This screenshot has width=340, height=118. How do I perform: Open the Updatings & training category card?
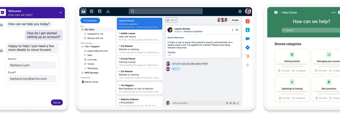coord(292,89)
